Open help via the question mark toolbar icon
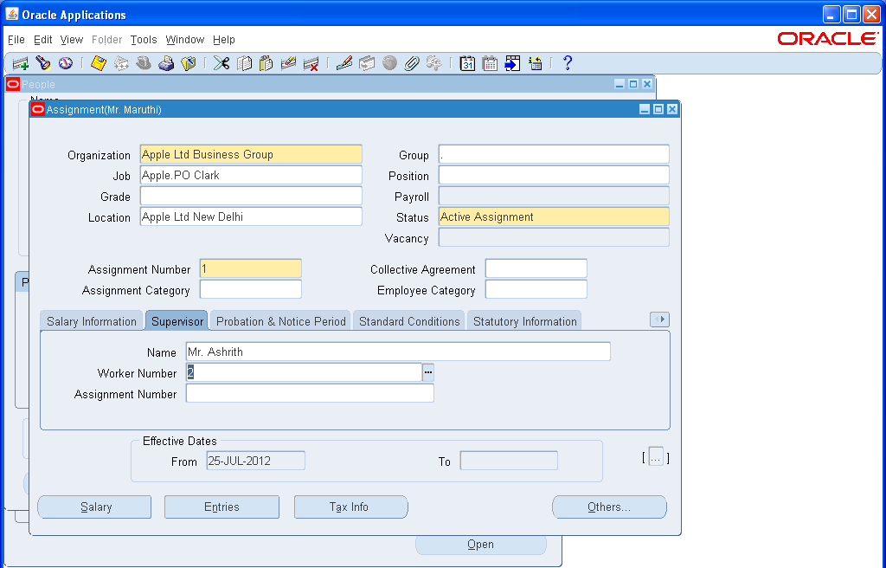Screen dimensions: 886x568 pos(567,62)
